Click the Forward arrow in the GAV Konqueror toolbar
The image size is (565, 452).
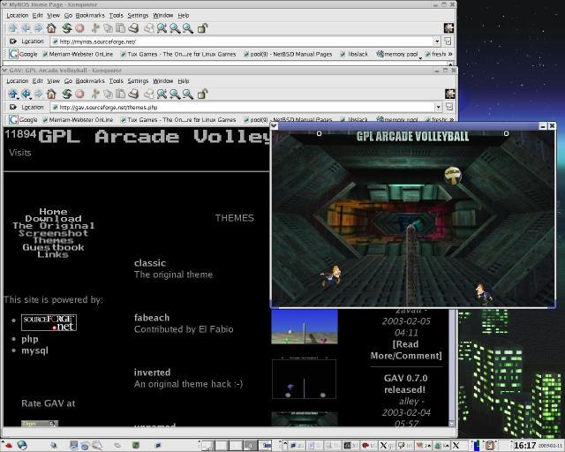click(38, 94)
